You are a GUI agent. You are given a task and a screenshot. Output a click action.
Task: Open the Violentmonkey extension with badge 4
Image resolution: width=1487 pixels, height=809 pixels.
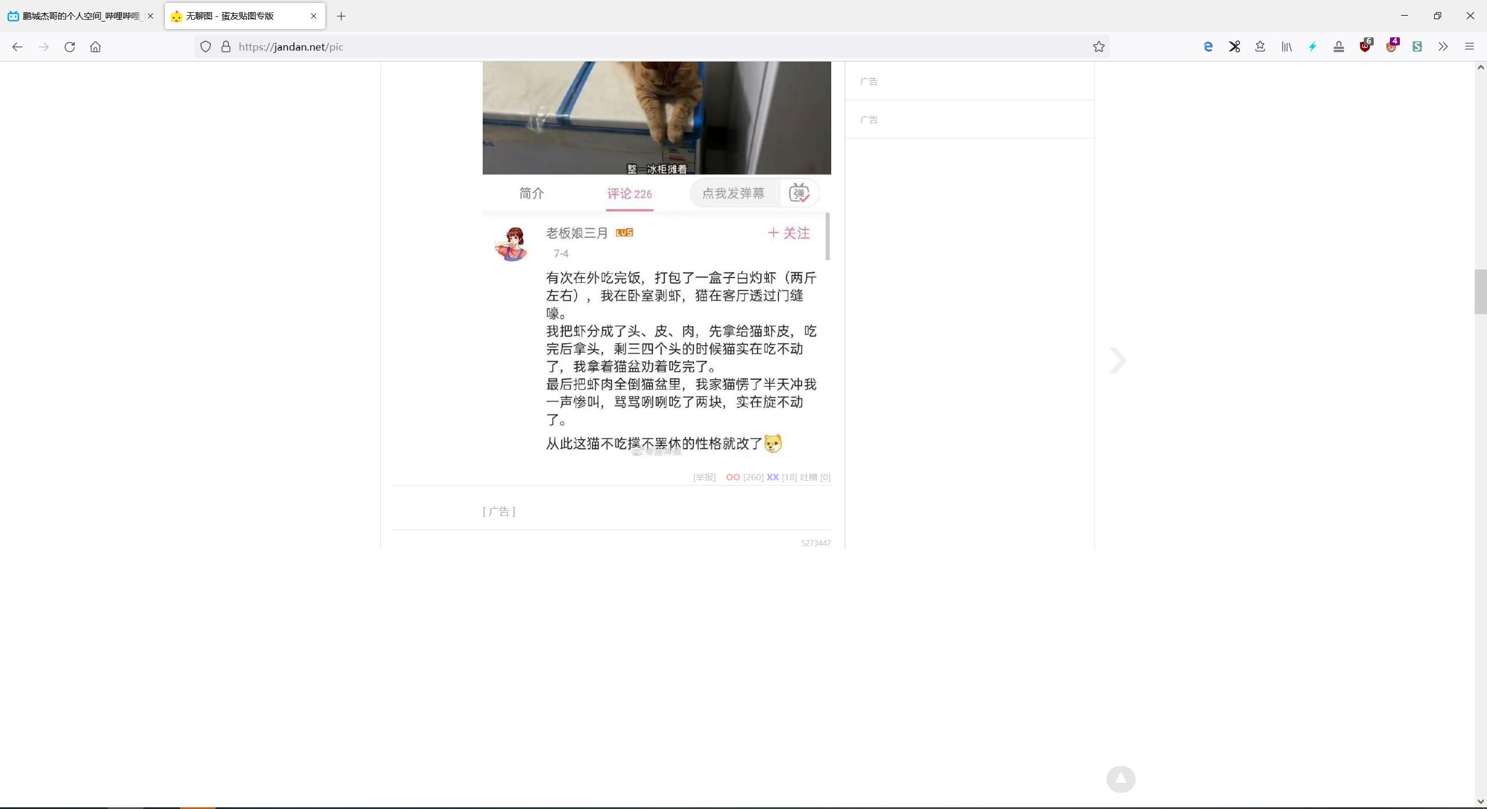pyautogui.click(x=1391, y=47)
